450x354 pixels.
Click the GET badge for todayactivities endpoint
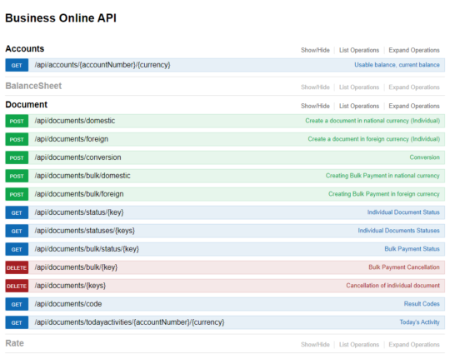click(x=17, y=322)
